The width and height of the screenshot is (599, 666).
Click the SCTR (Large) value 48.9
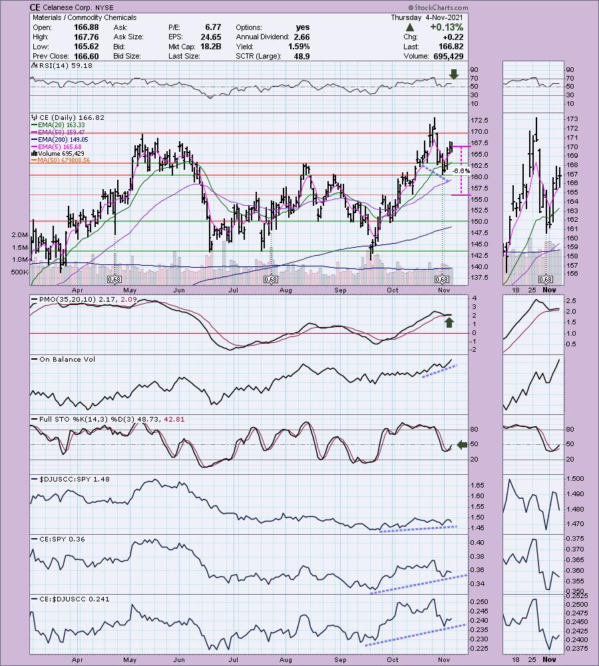301,57
